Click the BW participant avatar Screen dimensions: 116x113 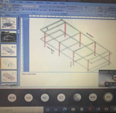93,97
